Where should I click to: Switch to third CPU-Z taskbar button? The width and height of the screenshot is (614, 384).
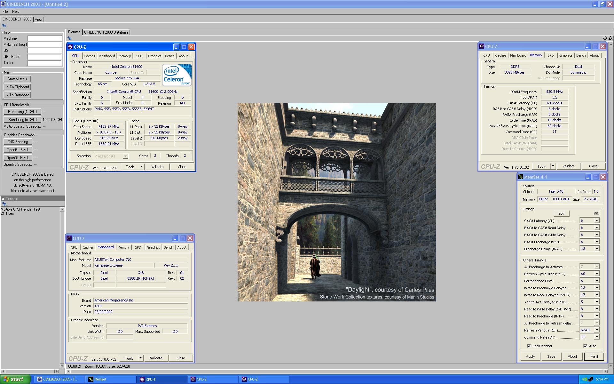click(x=264, y=379)
